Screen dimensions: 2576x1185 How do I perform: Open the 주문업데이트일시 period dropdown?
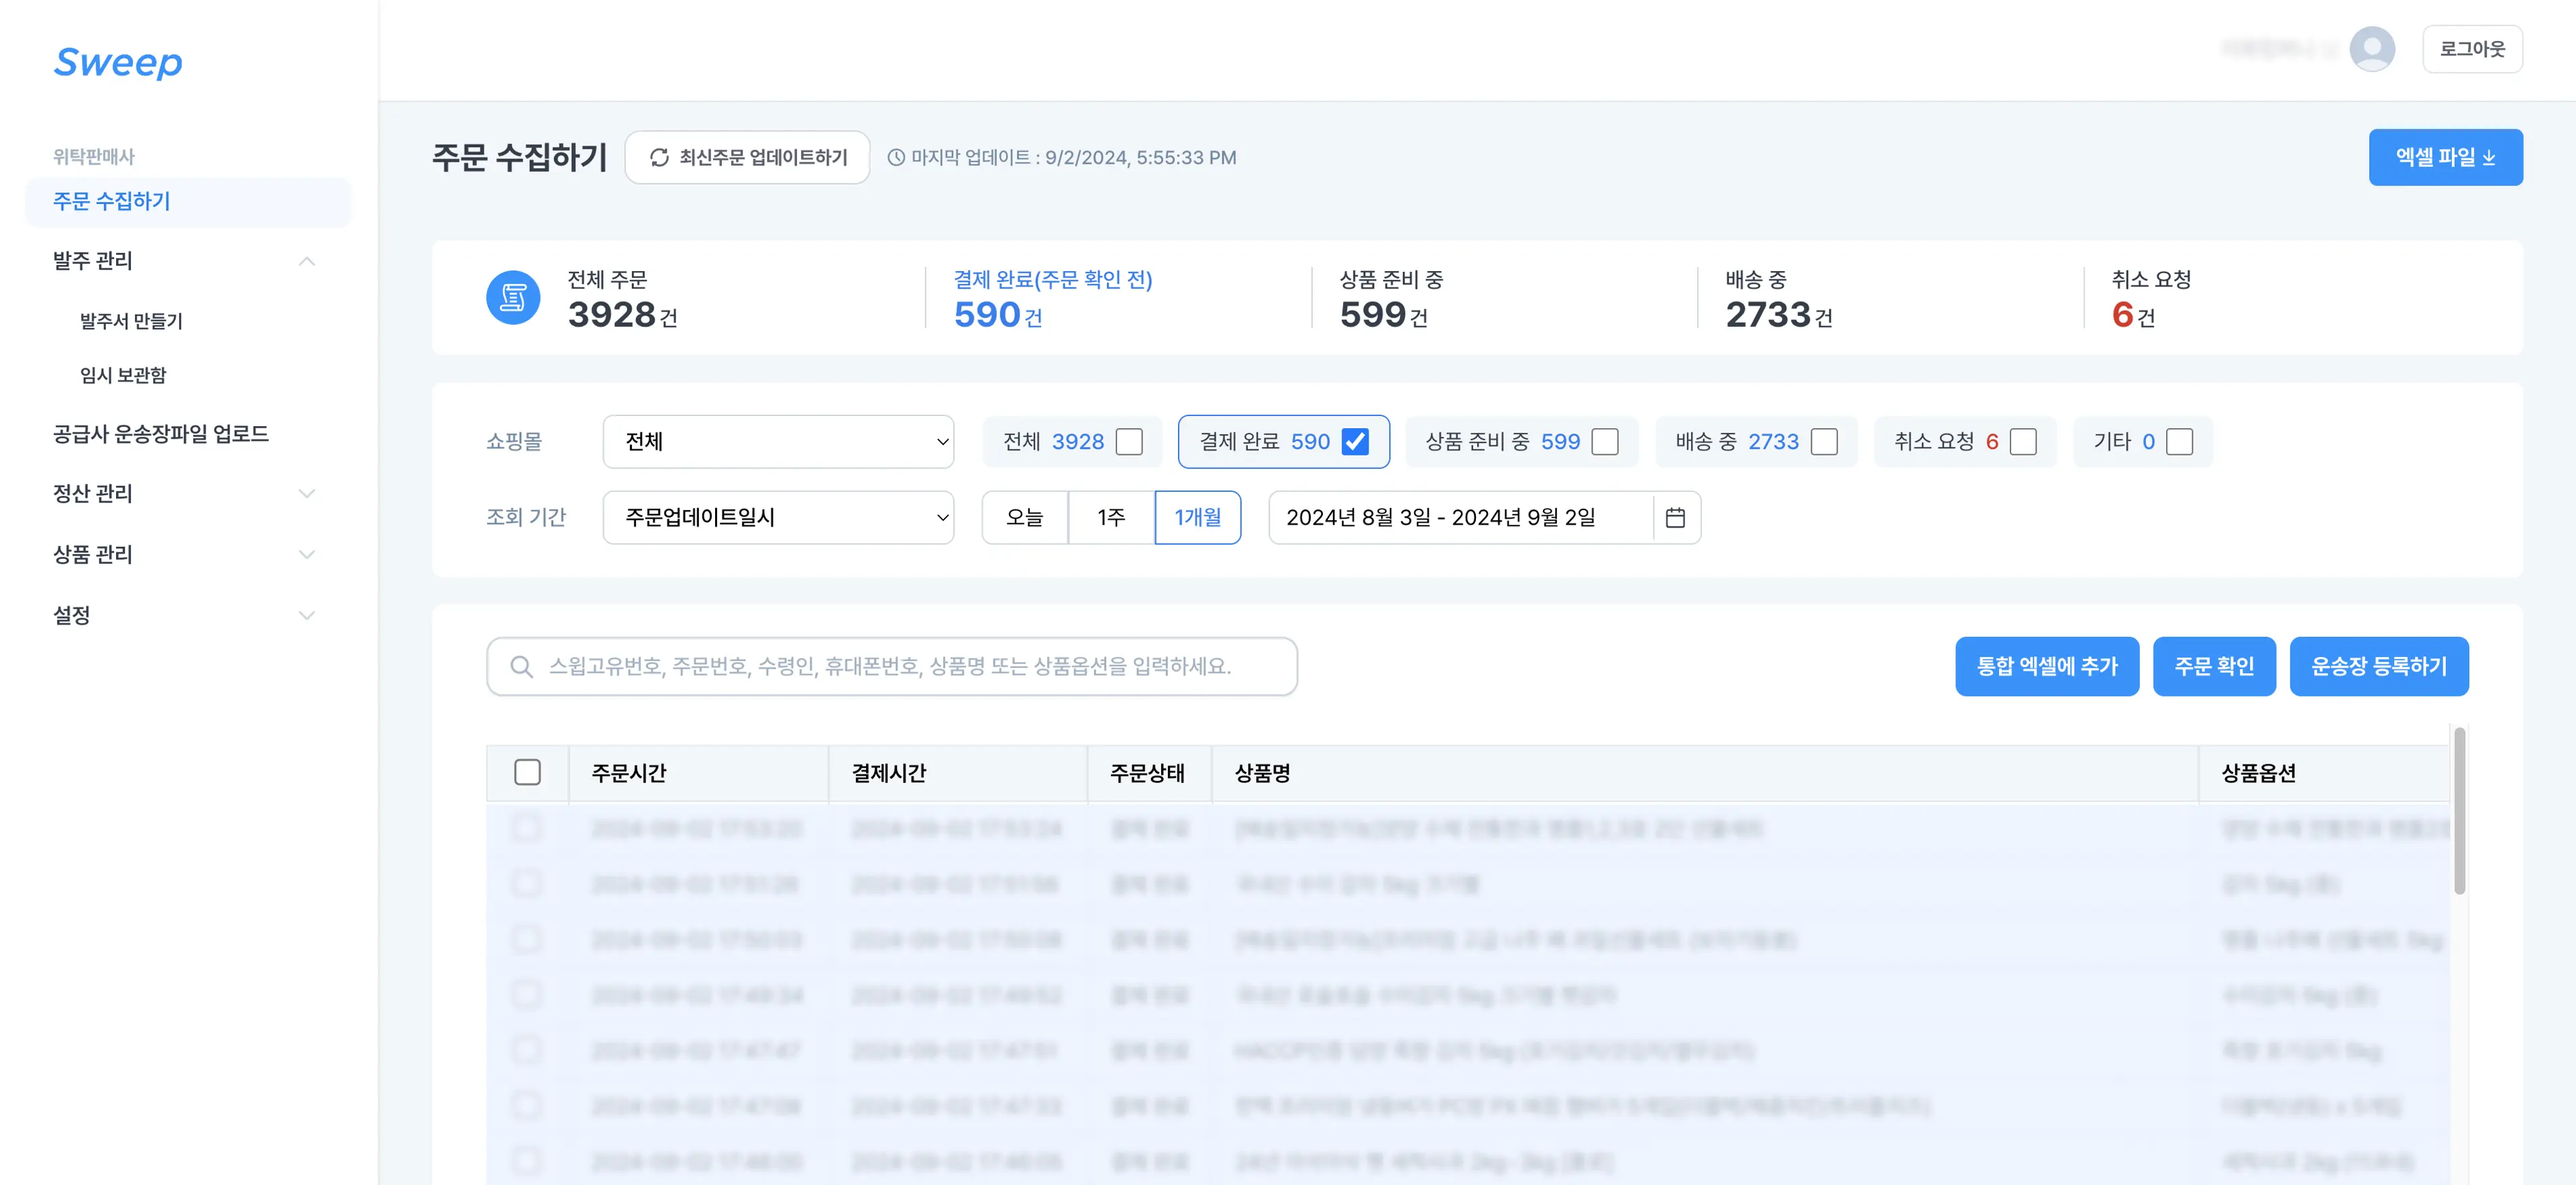[x=778, y=517]
